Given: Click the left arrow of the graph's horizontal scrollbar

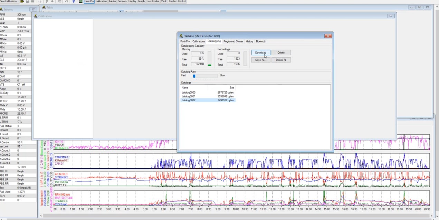Looking at the screenshot, I should [x=42, y=216].
